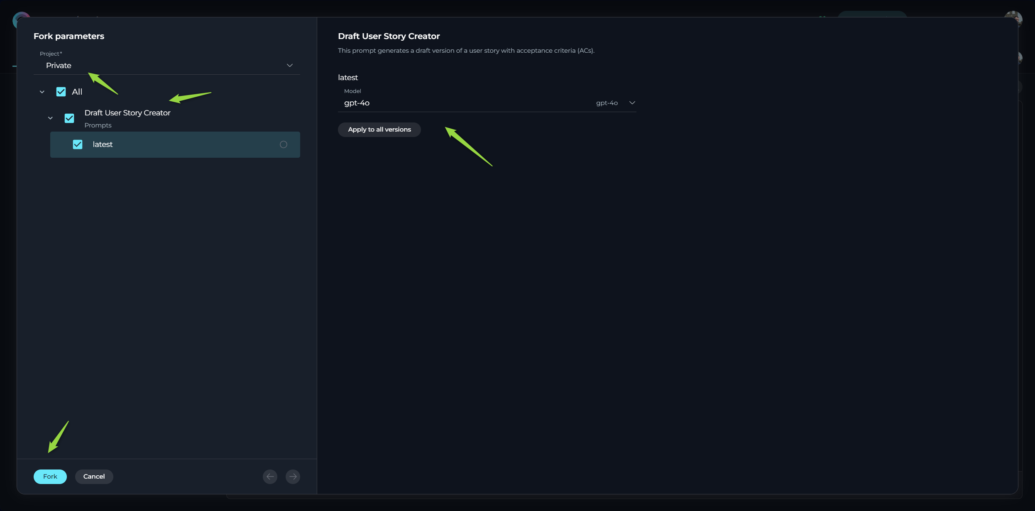This screenshot has height=511, width=1035.
Task: Toggle the latest version checkbox
Action: (x=77, y=144)
